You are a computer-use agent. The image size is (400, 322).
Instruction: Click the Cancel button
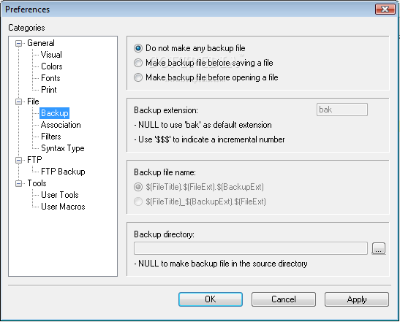pyautogui.click(x=284, y=299)
